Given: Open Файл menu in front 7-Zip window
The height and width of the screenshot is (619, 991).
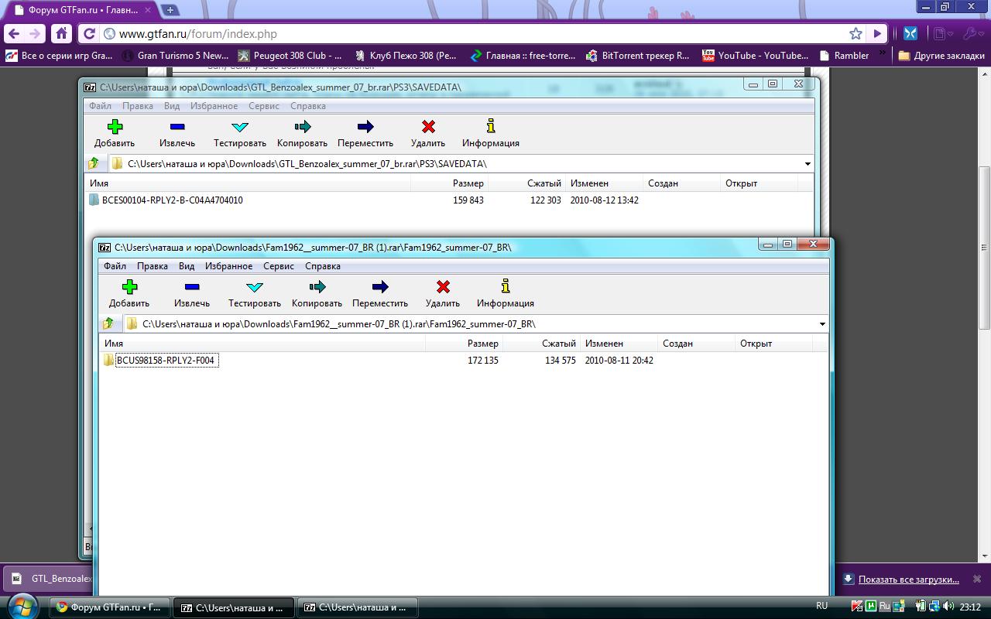Looking at the screenshot, I should [x=115, y=265].
